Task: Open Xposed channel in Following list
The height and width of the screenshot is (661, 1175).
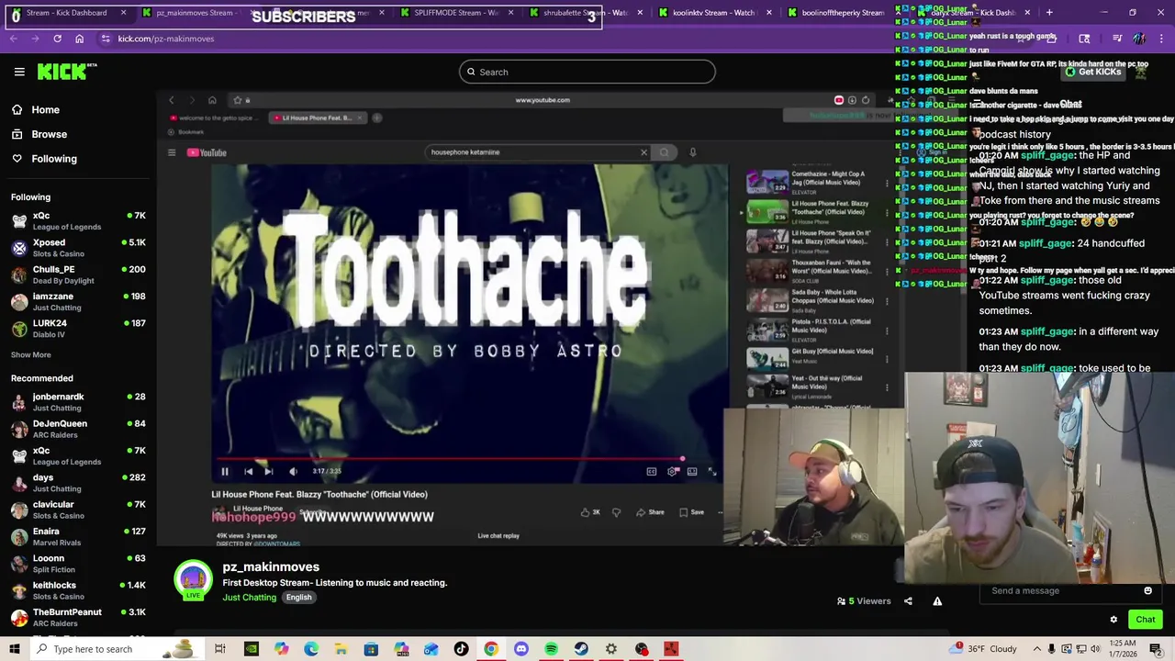Action: pyautogui.click(x=78, y=248)
